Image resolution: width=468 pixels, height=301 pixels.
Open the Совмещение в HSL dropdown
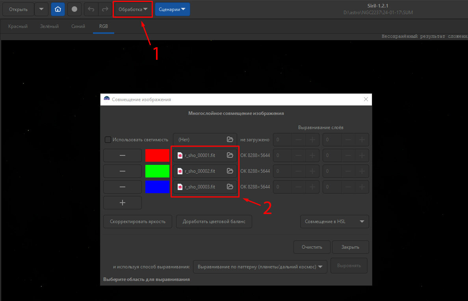[334, 222]
